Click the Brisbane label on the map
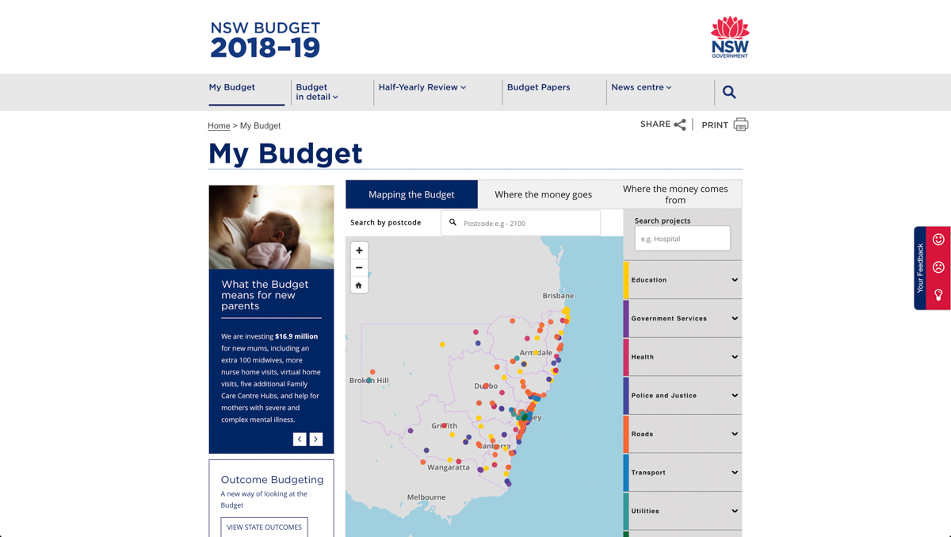The width and height of the screenshot is (951, 537). pyautogui.click(x=558, y=296)
